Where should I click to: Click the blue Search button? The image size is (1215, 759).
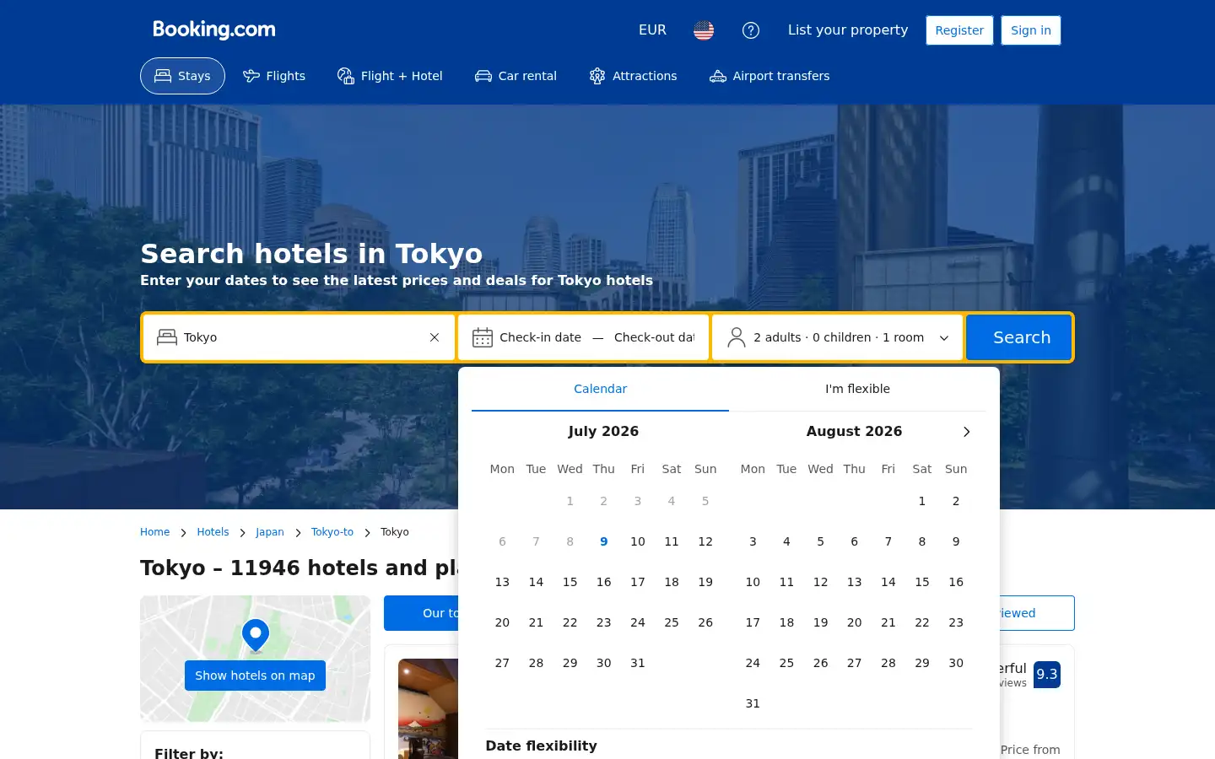click(1019, 337)
